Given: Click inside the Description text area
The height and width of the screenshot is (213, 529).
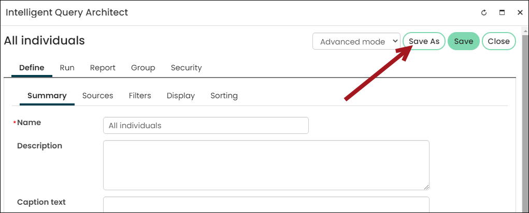Looking at the screenshot, I should coord(266,165).
